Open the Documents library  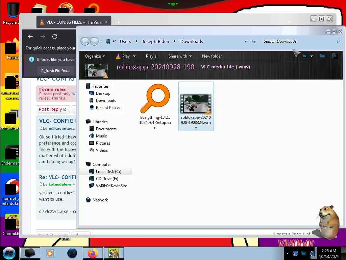106,129
